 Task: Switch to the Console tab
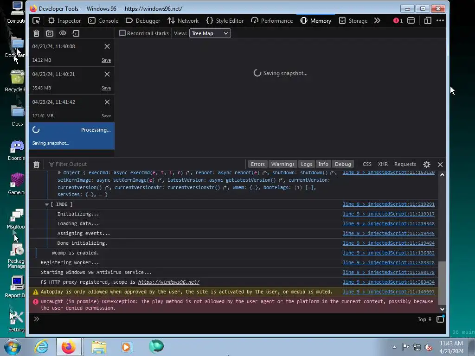[x=103, y=20]
